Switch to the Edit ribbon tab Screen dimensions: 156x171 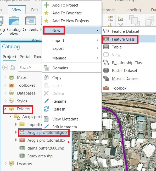coord(35,10)
